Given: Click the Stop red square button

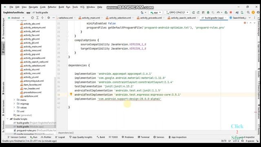Looking at the screenshot, I should click(x=231, y=13).
